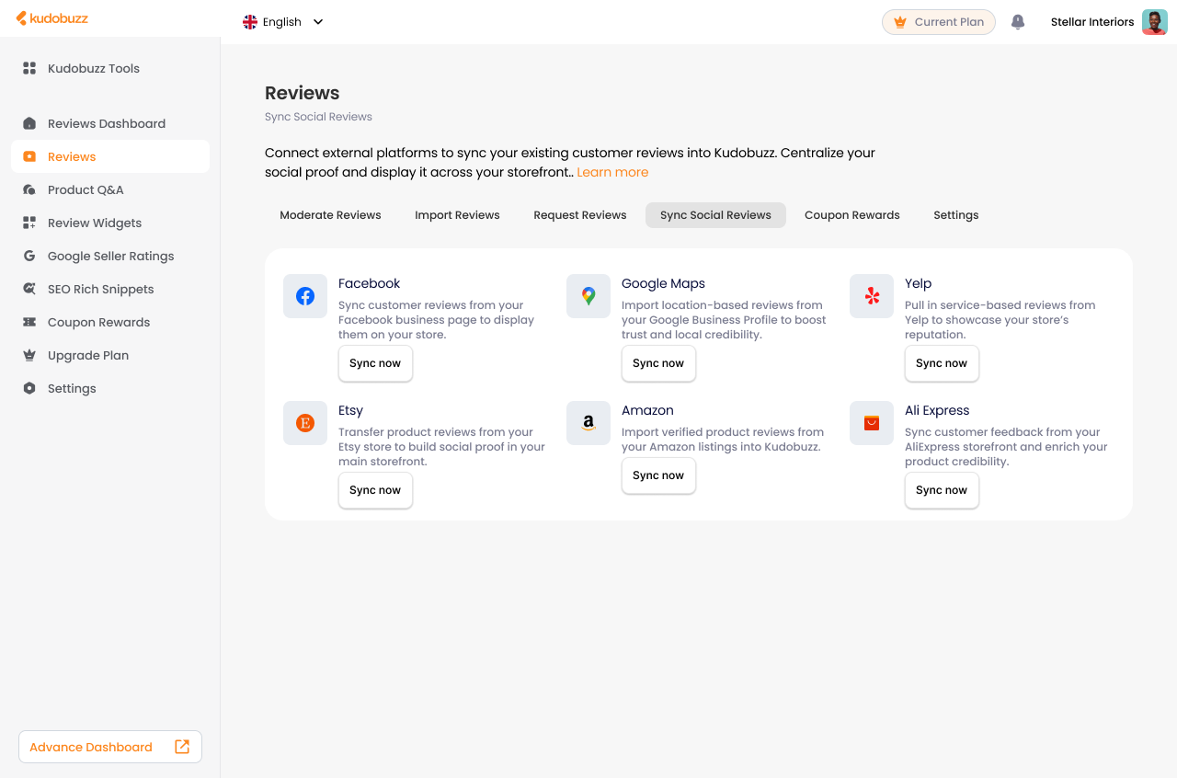This screenshot has height=778, width=1177.
Task: Select Product Q&A in sidebar
Action: tap(110, 189)
